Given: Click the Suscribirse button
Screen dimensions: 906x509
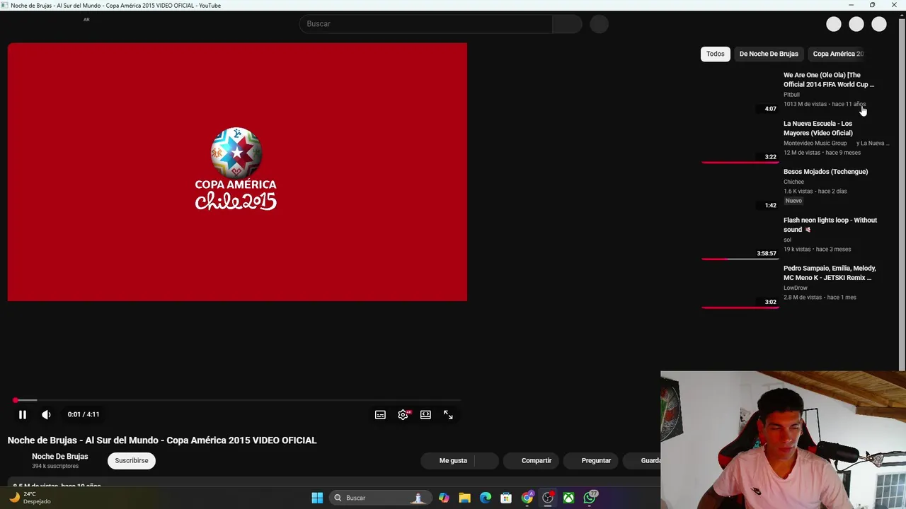Looking at the screenshot, I should pos(132,461).
